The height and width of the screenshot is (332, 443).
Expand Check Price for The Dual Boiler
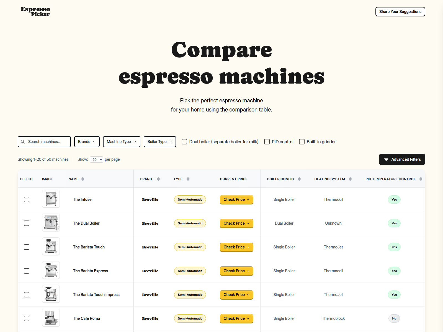pyautogui.click(x=236, y=223)
